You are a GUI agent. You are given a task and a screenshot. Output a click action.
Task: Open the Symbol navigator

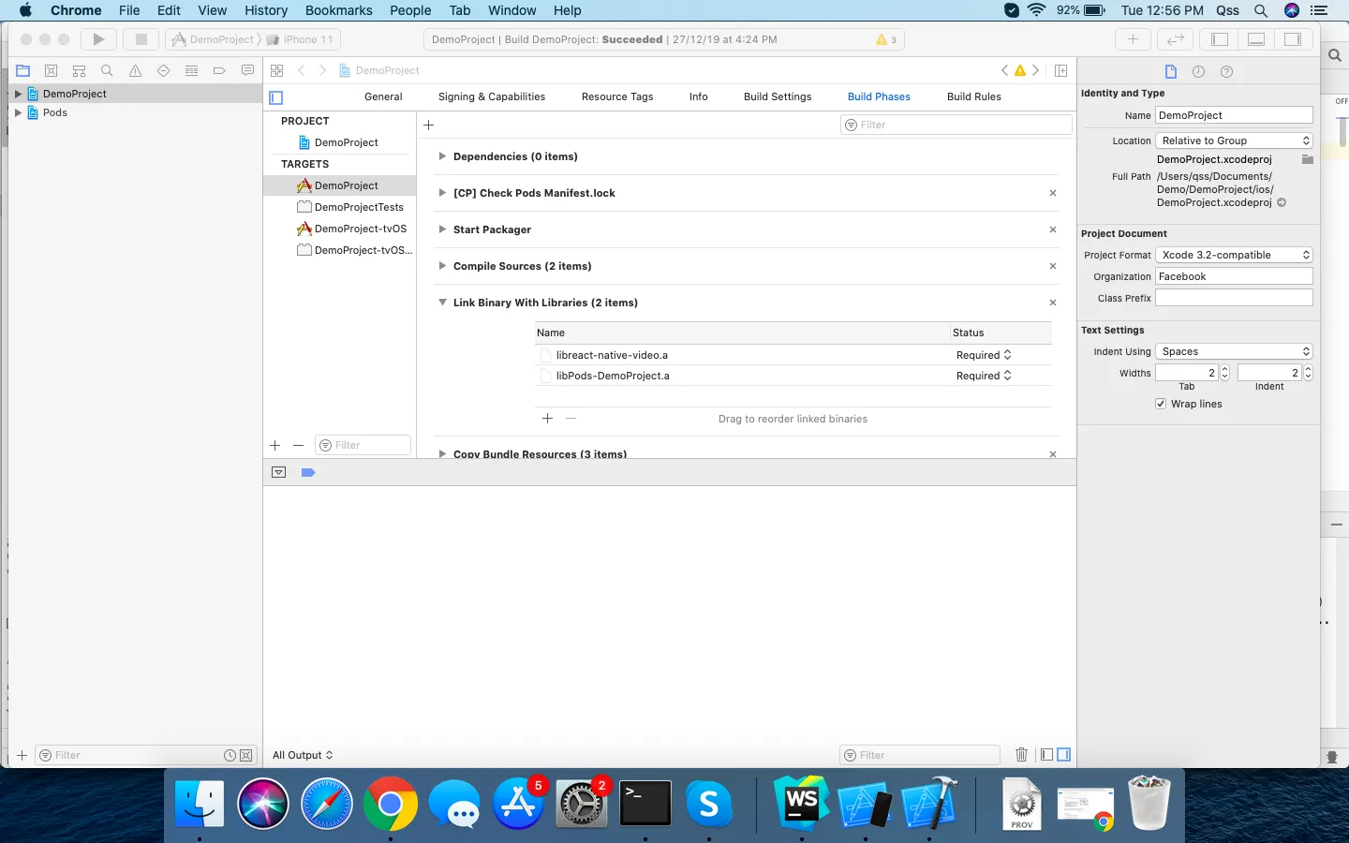(79, 70)
